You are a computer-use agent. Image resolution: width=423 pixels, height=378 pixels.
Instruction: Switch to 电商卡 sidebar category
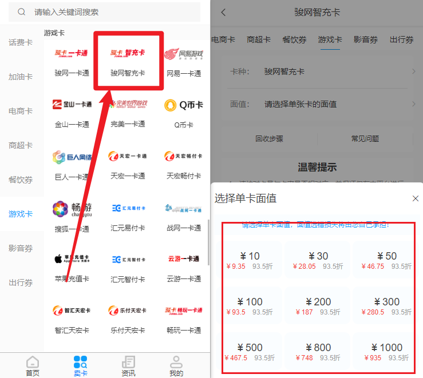point(21,111)
